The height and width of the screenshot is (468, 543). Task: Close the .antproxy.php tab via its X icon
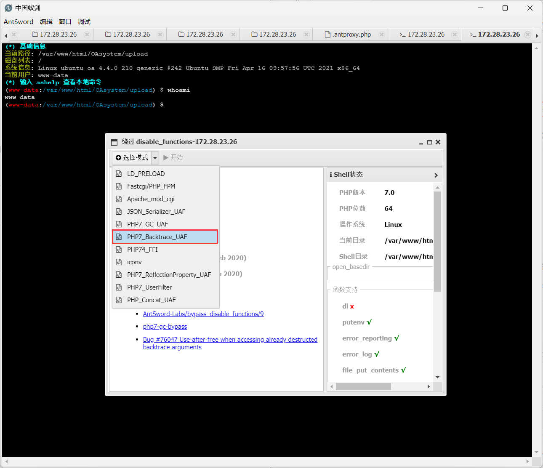click(x=381, y=35)
